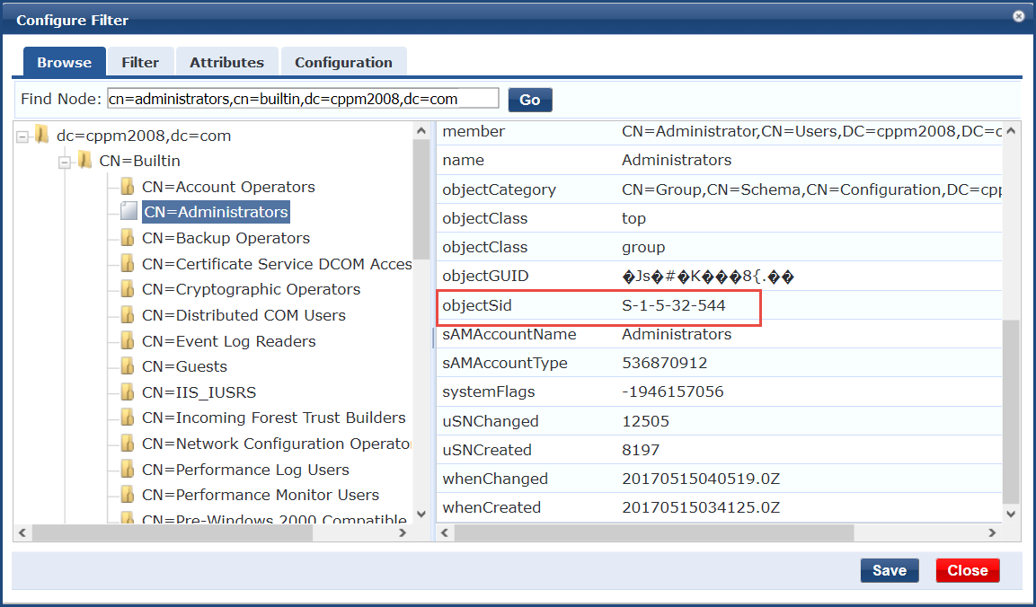Click the attributes panel scroll down arrow
Viewport: 1036px width, 607px height.
1011,514
